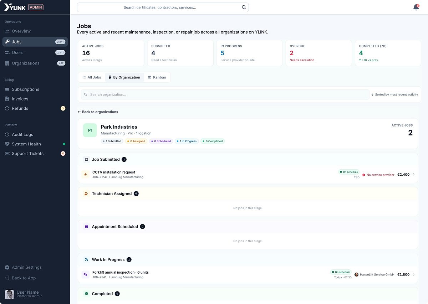Switch to the All Jobs tab

(92, 77)
